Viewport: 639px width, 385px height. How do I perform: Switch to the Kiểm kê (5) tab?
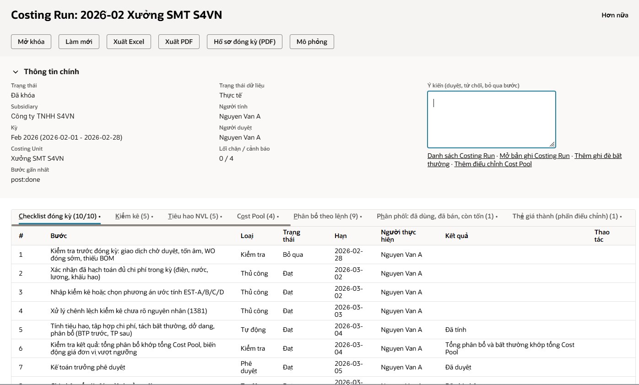(x=134, y=216)
